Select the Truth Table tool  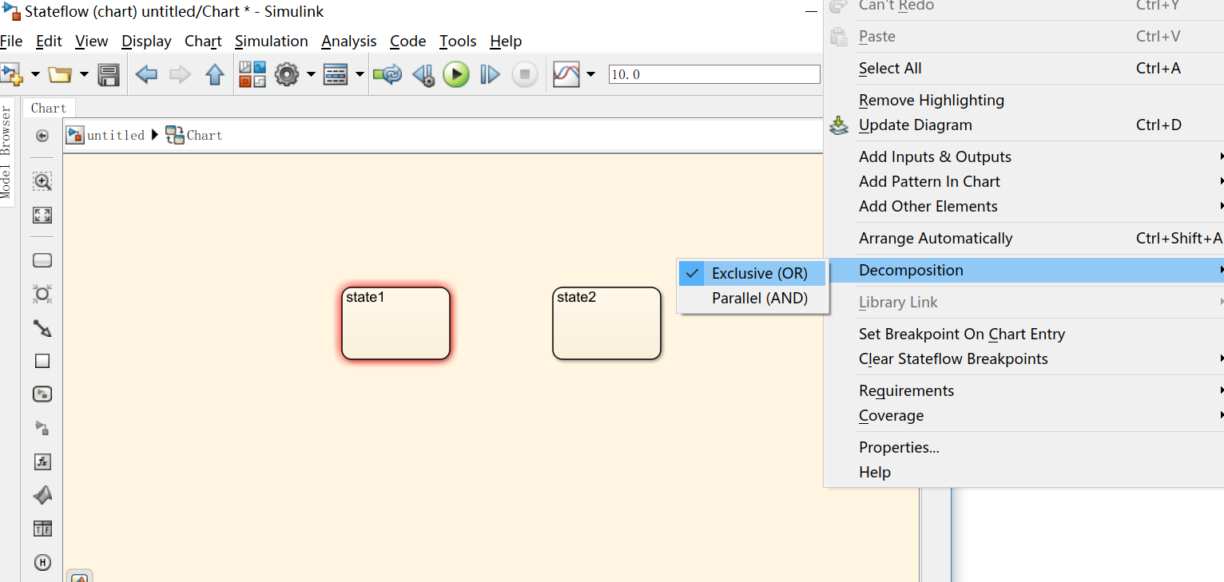point(42,528)
